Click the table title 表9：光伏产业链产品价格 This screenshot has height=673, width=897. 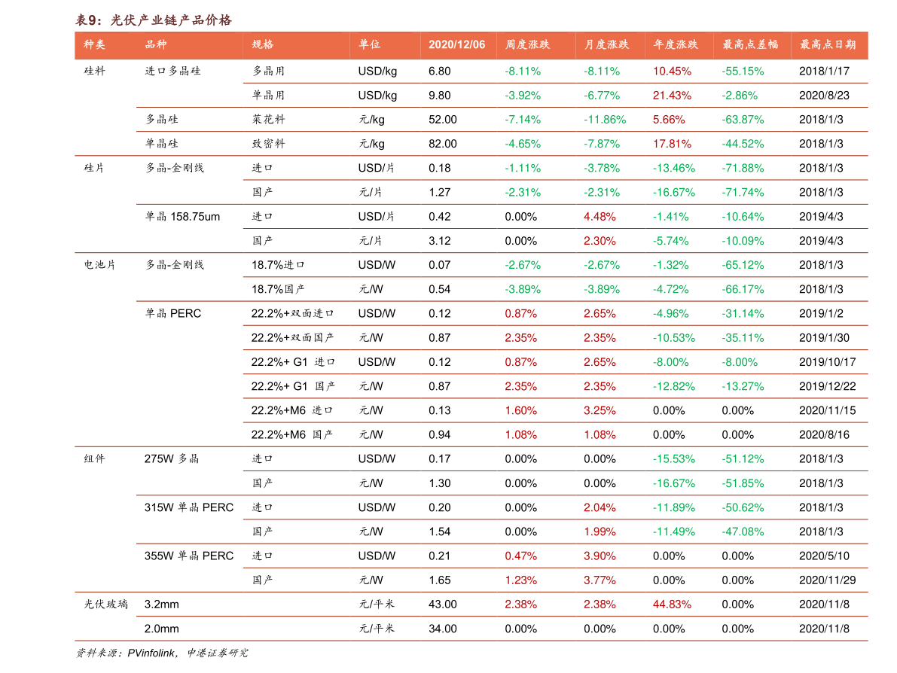[154, 20]
